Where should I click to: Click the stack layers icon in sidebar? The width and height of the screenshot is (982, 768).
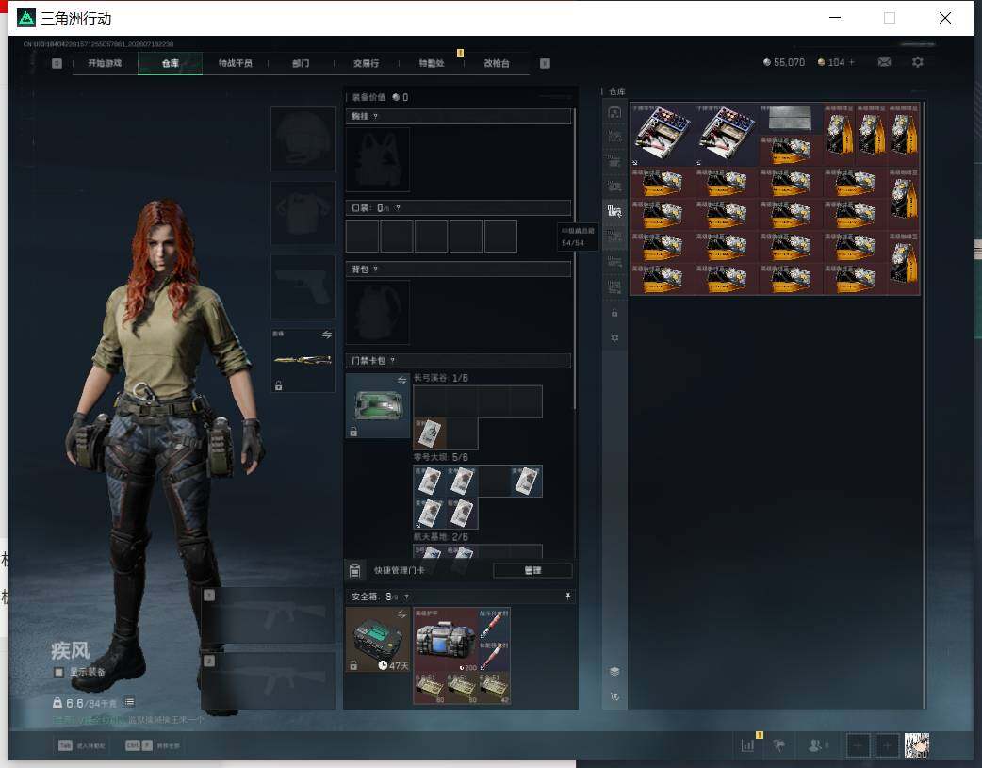pos(614,672)
